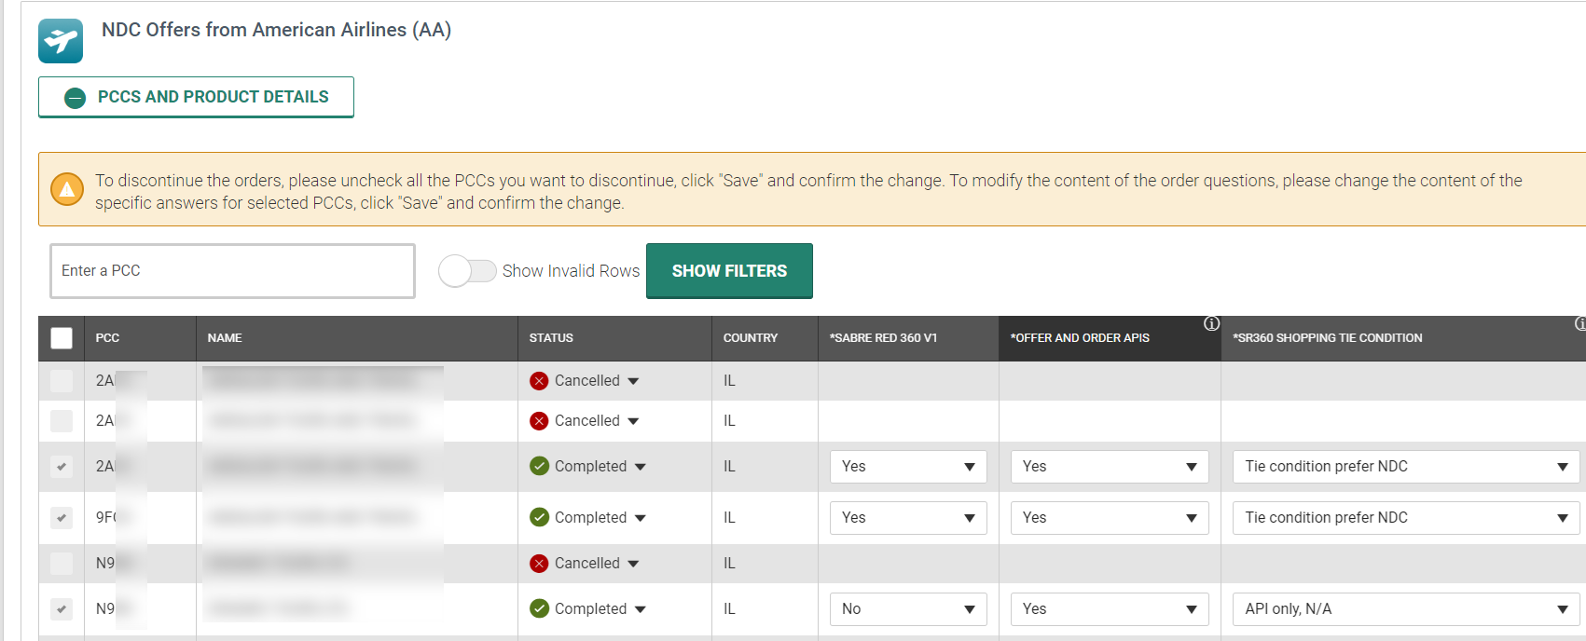This screenshot has height=641, width=1586.
Task: Uncheck the checkbox for the 9F row
Action: tap(62, 518)
